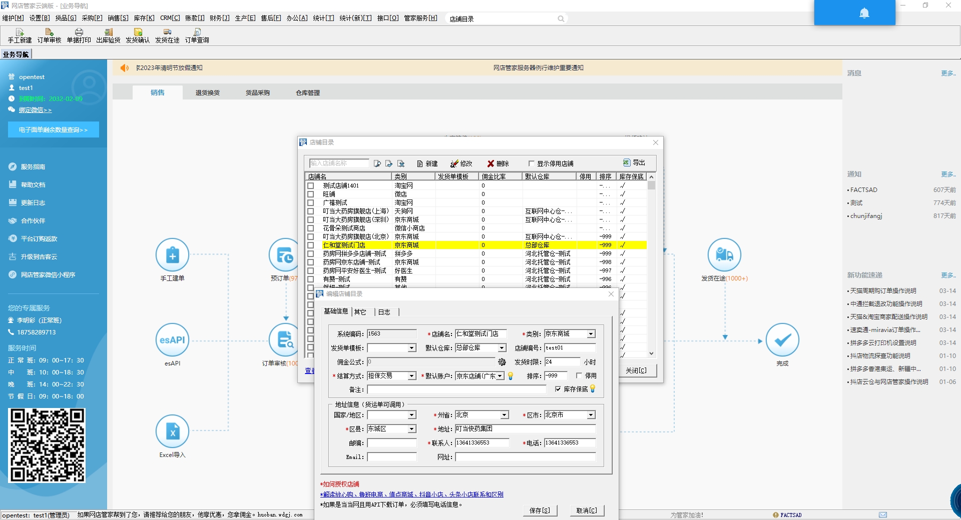Check the box for 测试店铺1401 row
Viewport: 961px width, 520px height.
[310, 185]
